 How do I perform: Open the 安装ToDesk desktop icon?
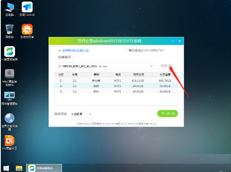(27, 8)
